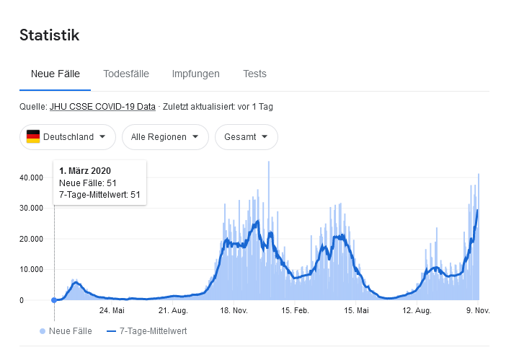Expand the Alle Regionen dropdown
Image resolution: width=519 pixels, height=355 pixels.
tap(165, 136)
